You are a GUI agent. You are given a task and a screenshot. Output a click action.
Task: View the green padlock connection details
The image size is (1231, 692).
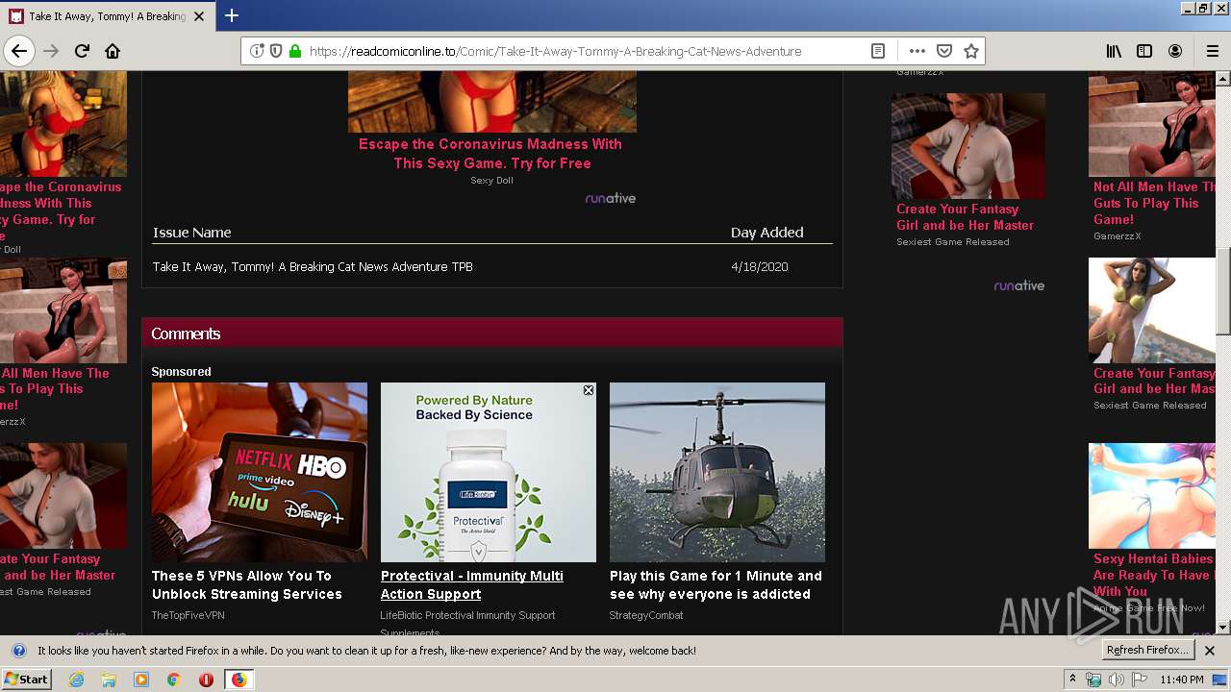pyautogui.click(x=295, y=51)
